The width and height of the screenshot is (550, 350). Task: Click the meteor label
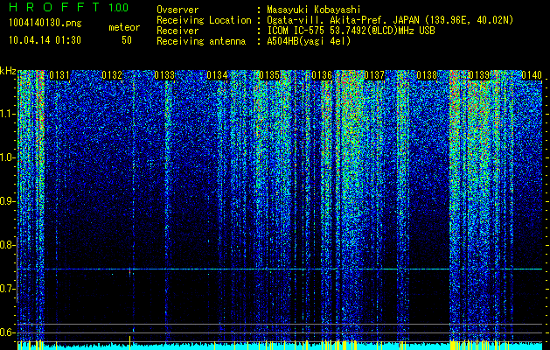(124, 27)
